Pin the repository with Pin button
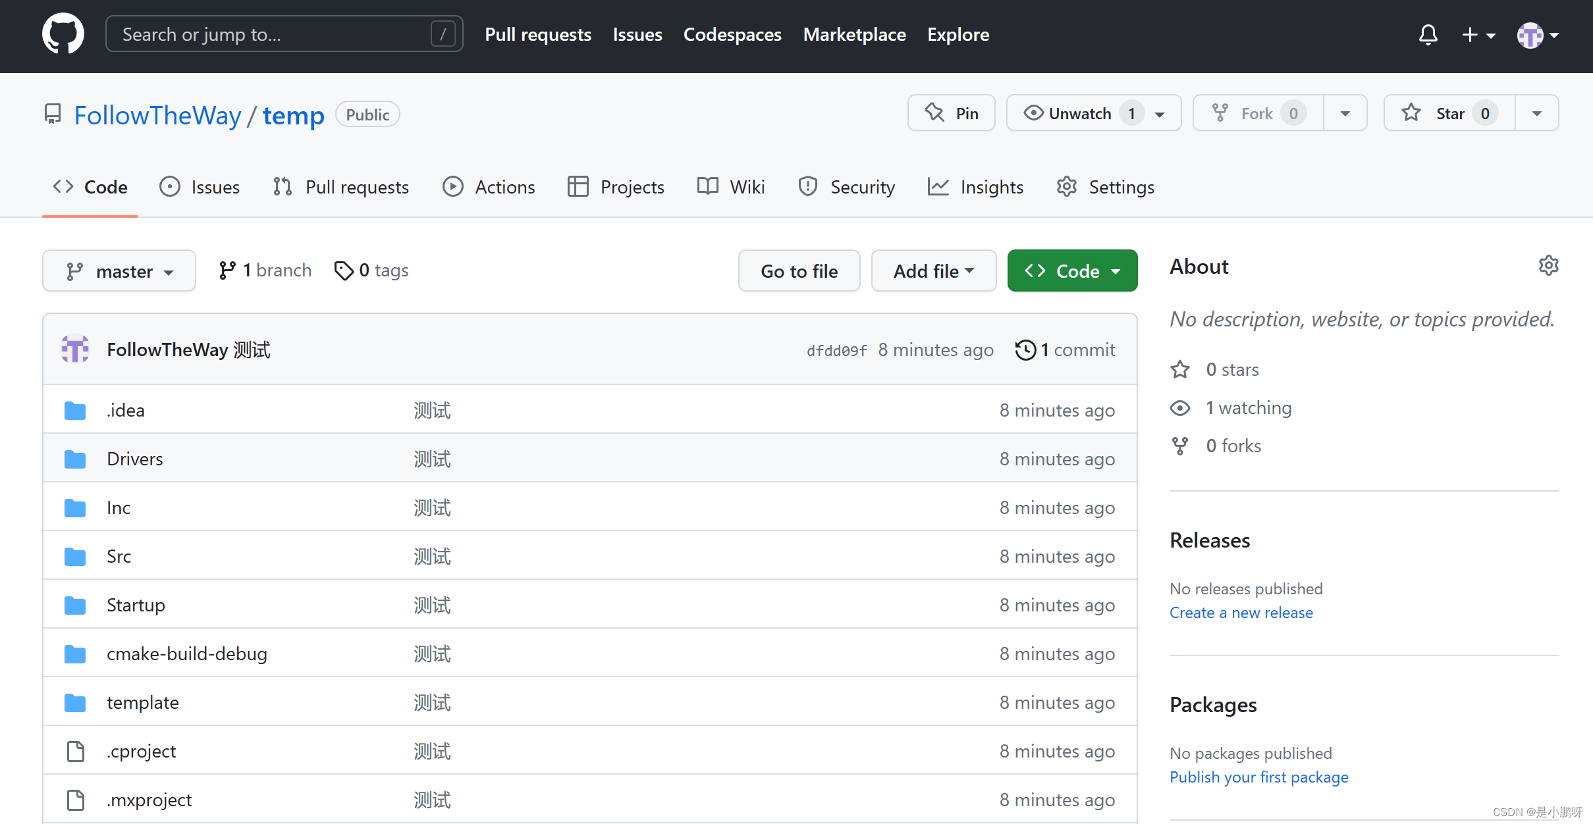Viewport: 1593px width, 824px height. click(x=952, y=113)
